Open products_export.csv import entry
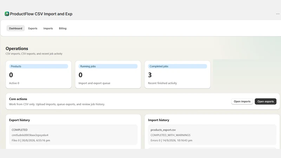The height and width of the screenshot is (158, 281). pyautogui.click(x=163, y=130)
